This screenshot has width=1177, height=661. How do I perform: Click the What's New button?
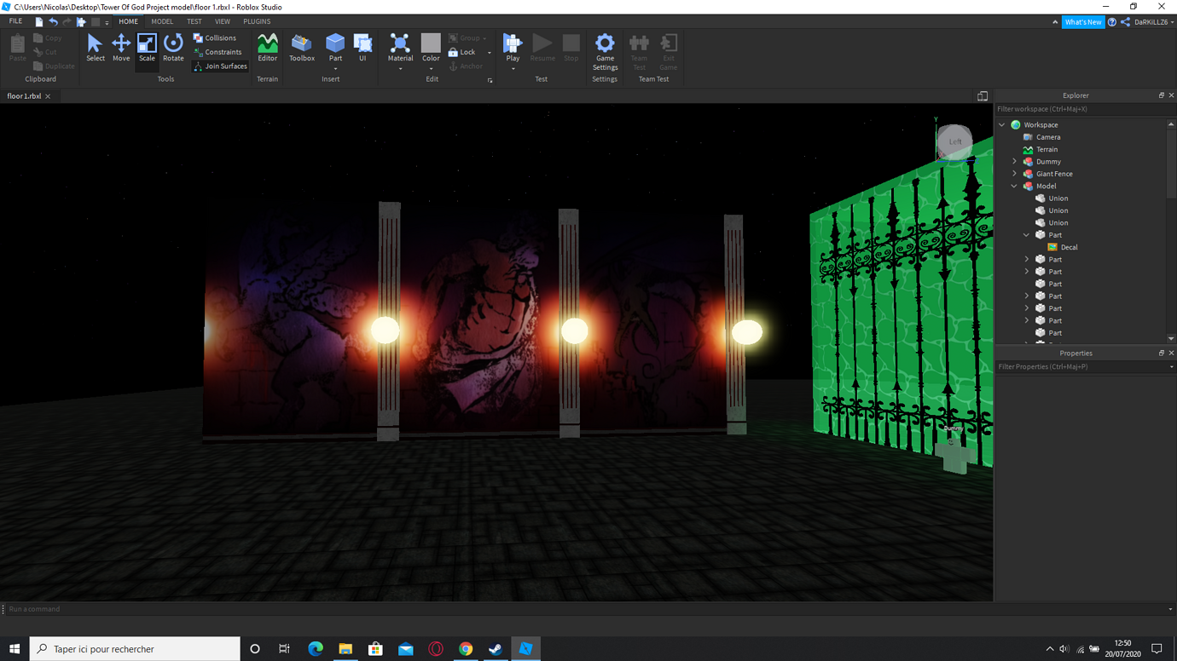click(1083, 22)
